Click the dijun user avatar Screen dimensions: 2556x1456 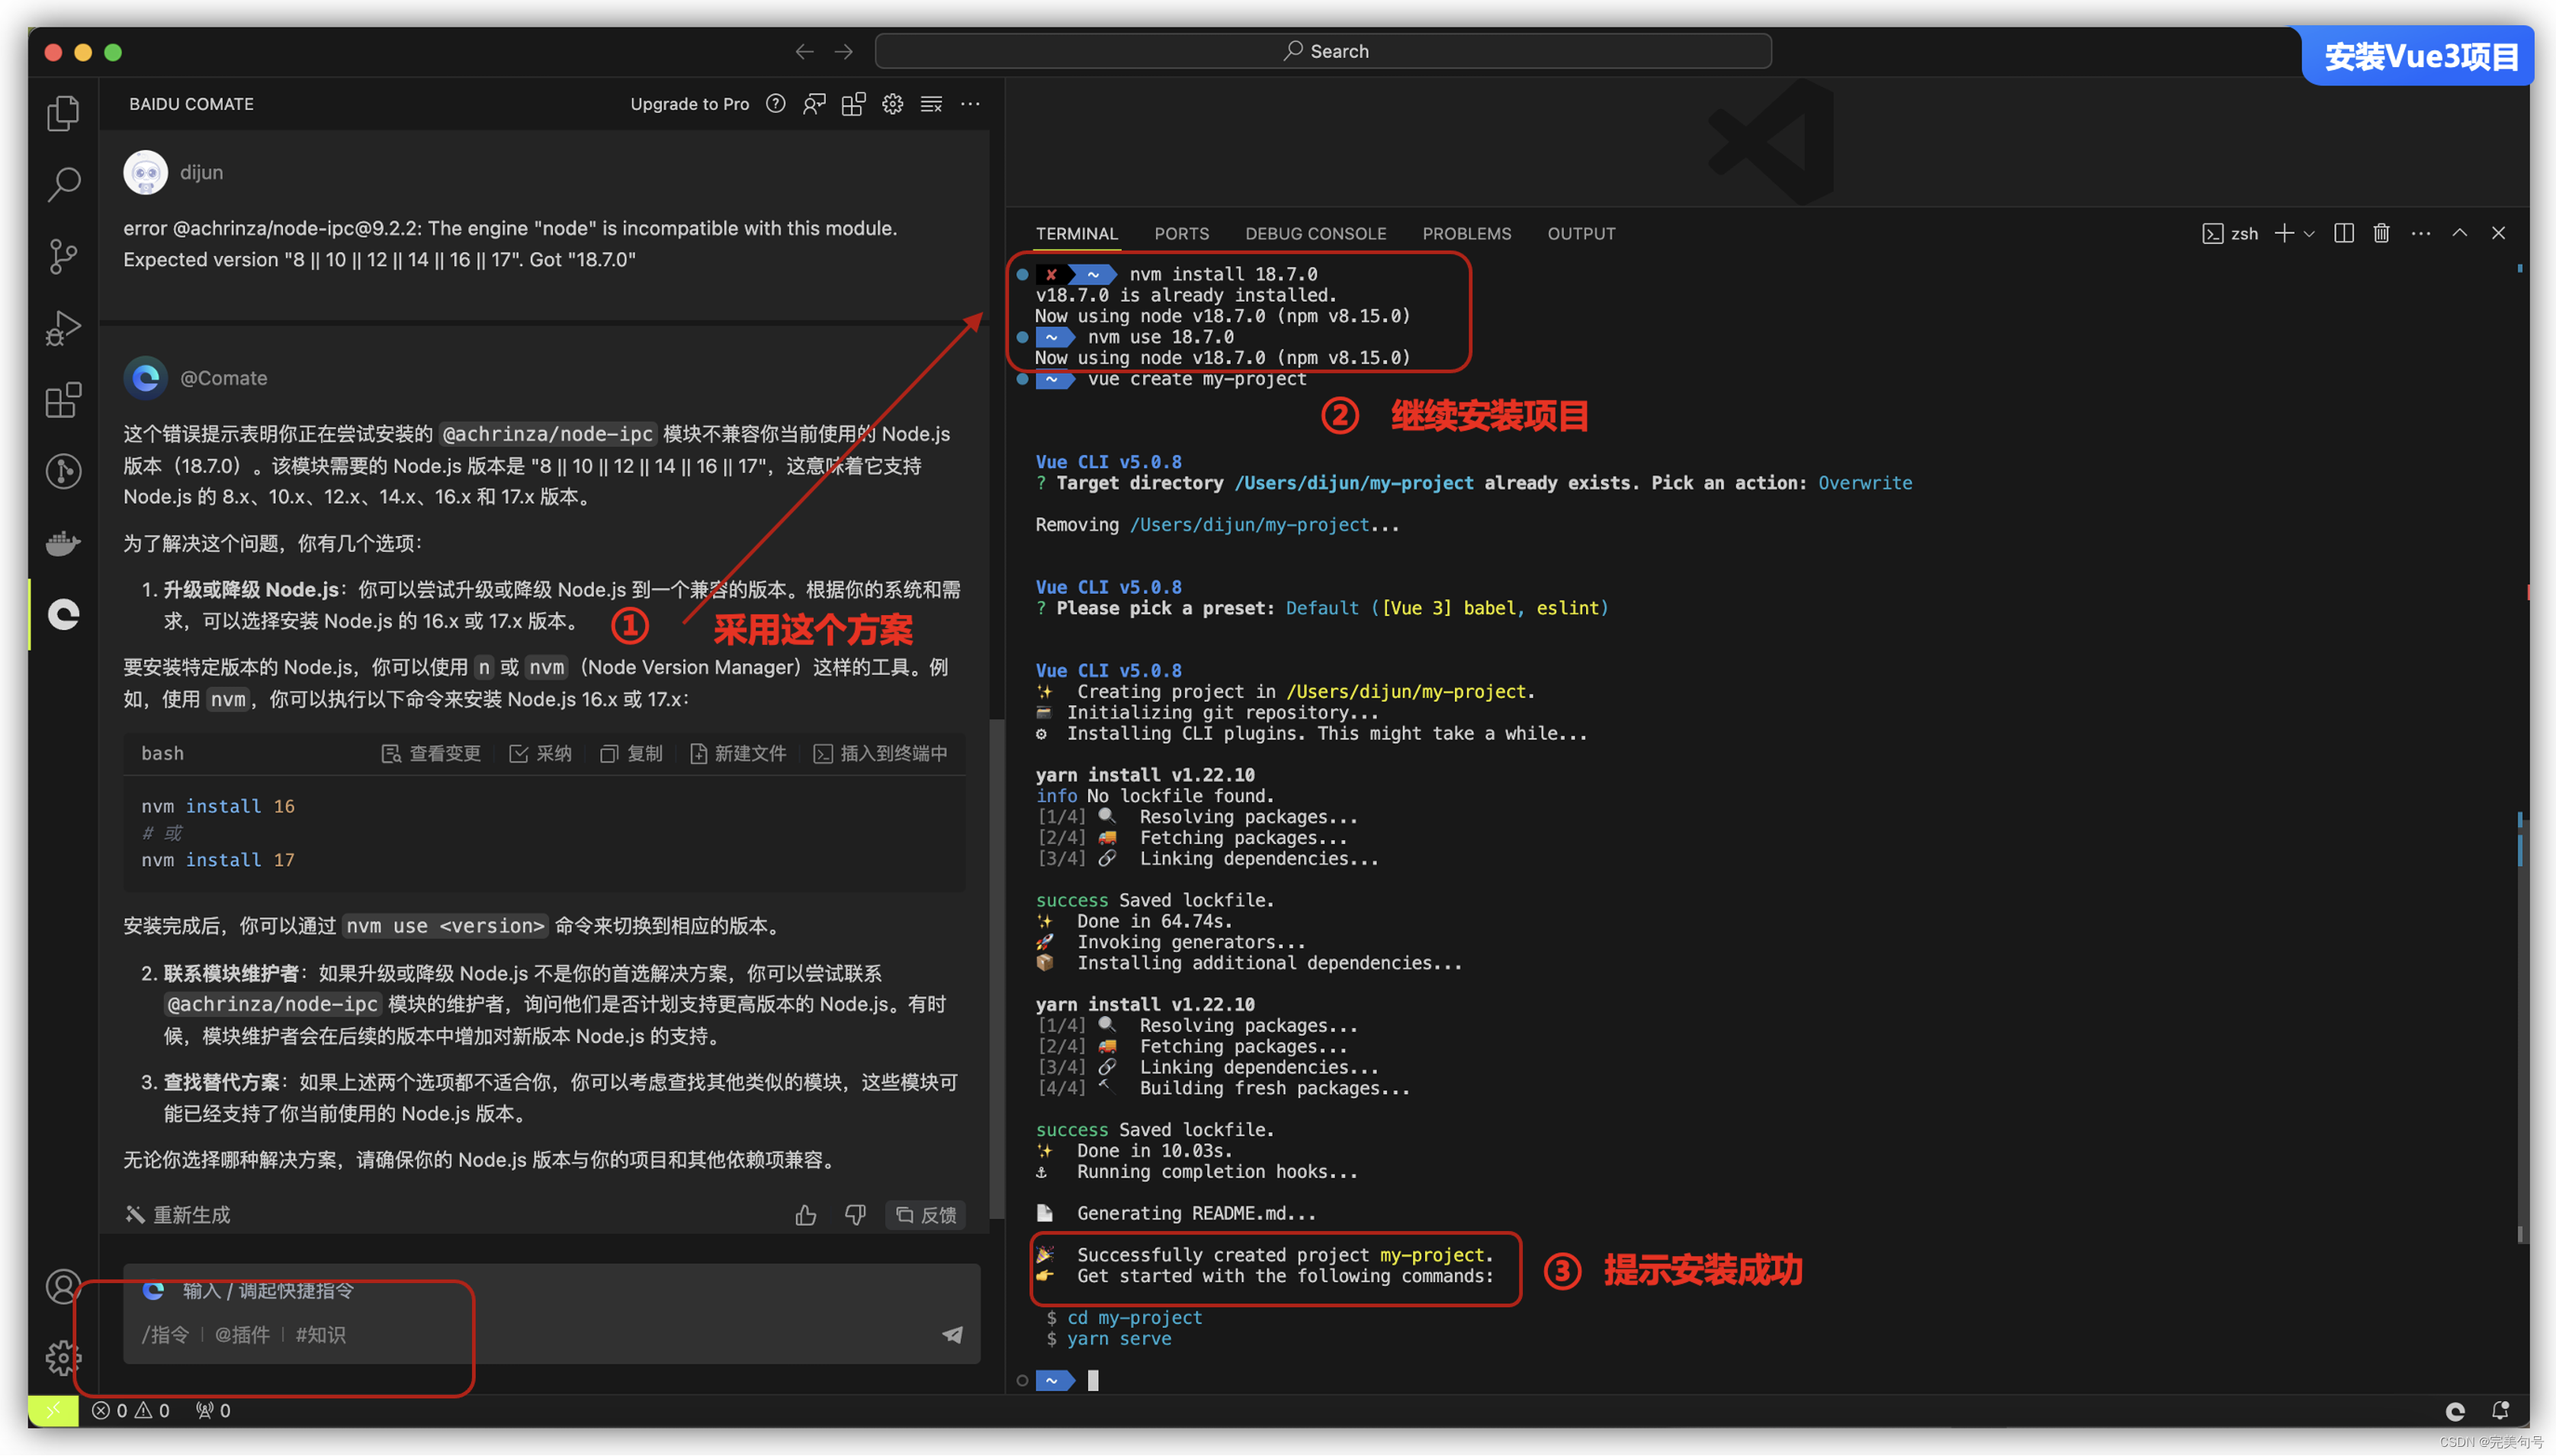click(145, 172)
